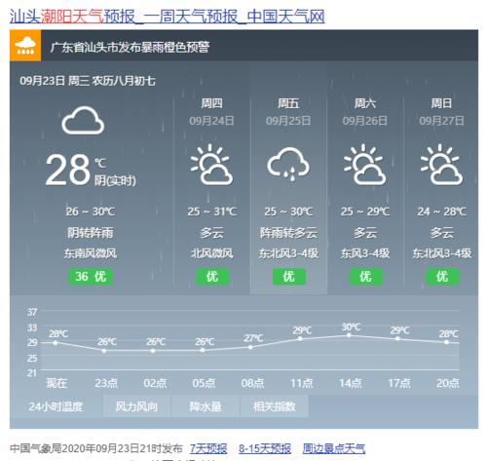Switch to the 相关指数 tab
This screenshot has height=461, width=487.
(x=275, y=406)
